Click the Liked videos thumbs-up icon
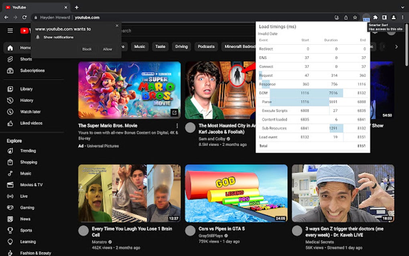This screenshot has width=409, height=256. pyautogui.click(x=10, y=123)
